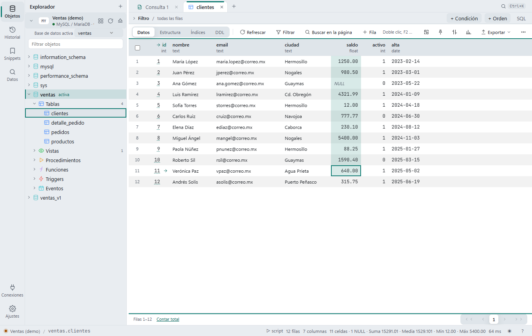Expand the ventas_v1 database
Screen dimensions: 532x336
(29, 198)
